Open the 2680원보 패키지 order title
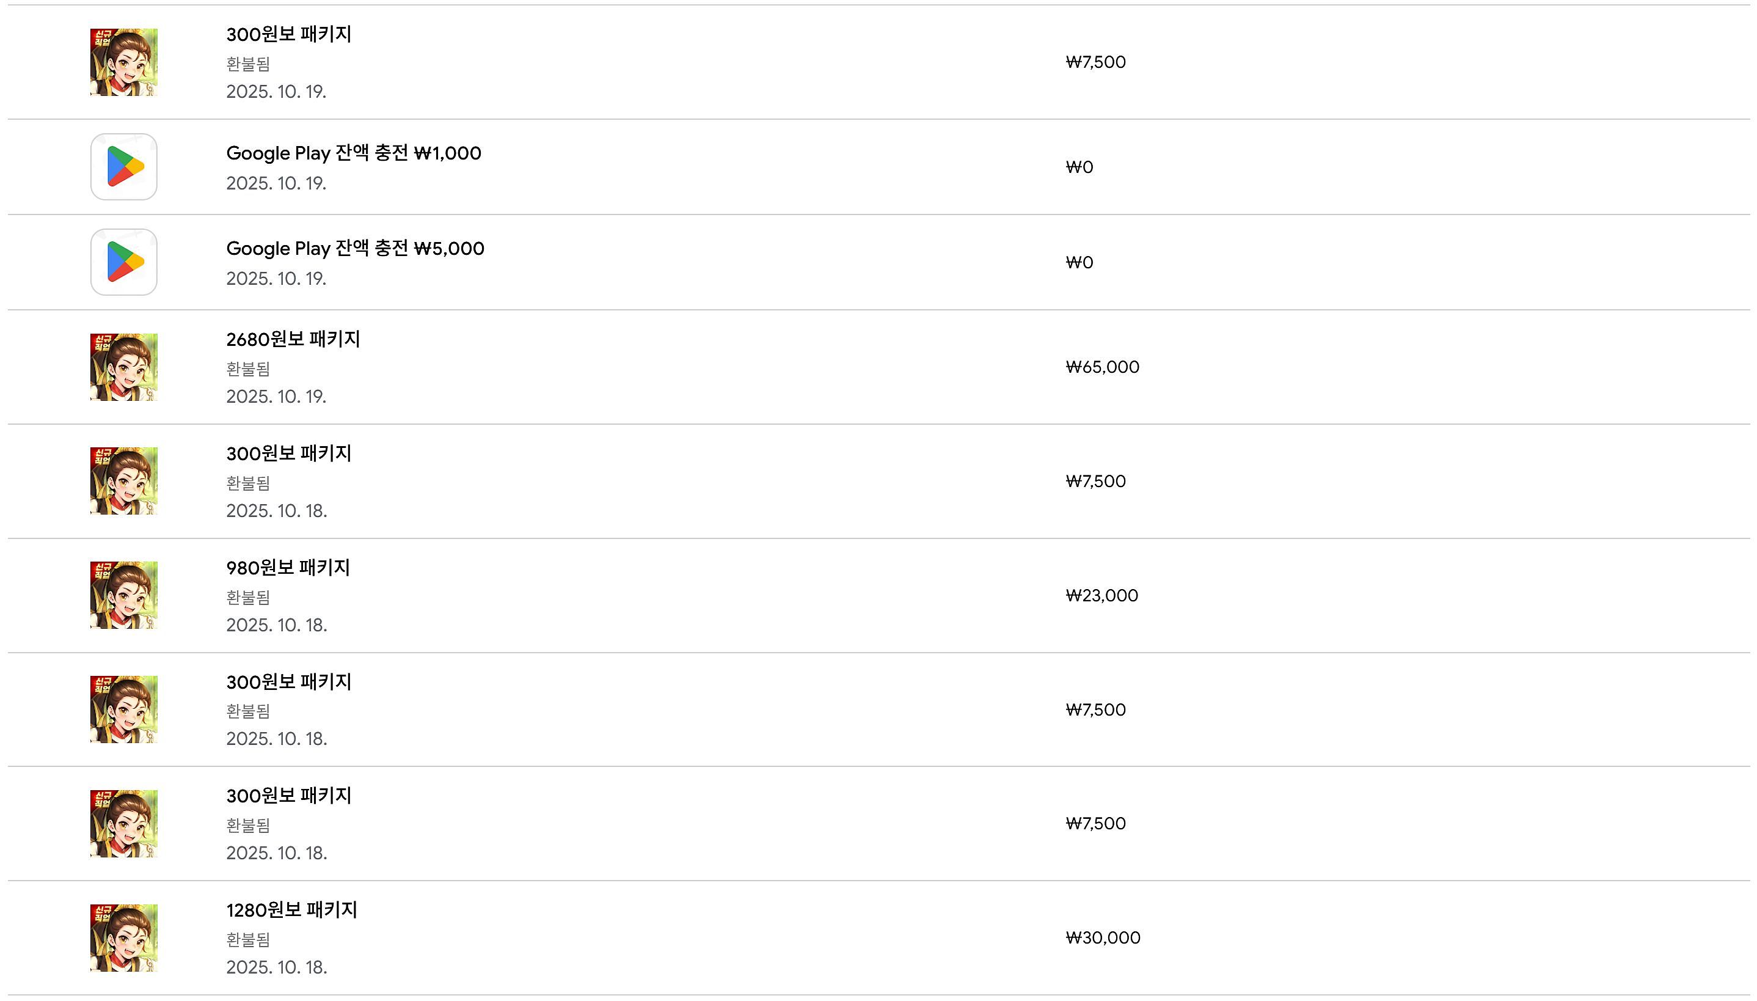The width and height of the screenshot is (1757, 1001). (293, 339)
